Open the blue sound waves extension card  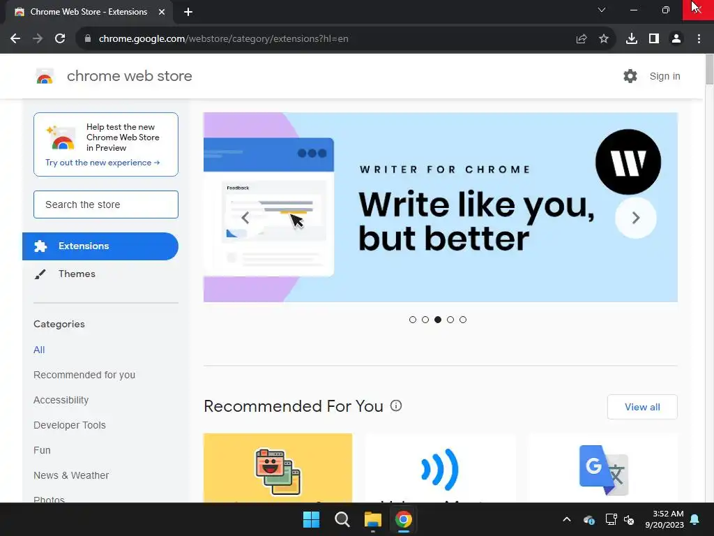point(441,468)
